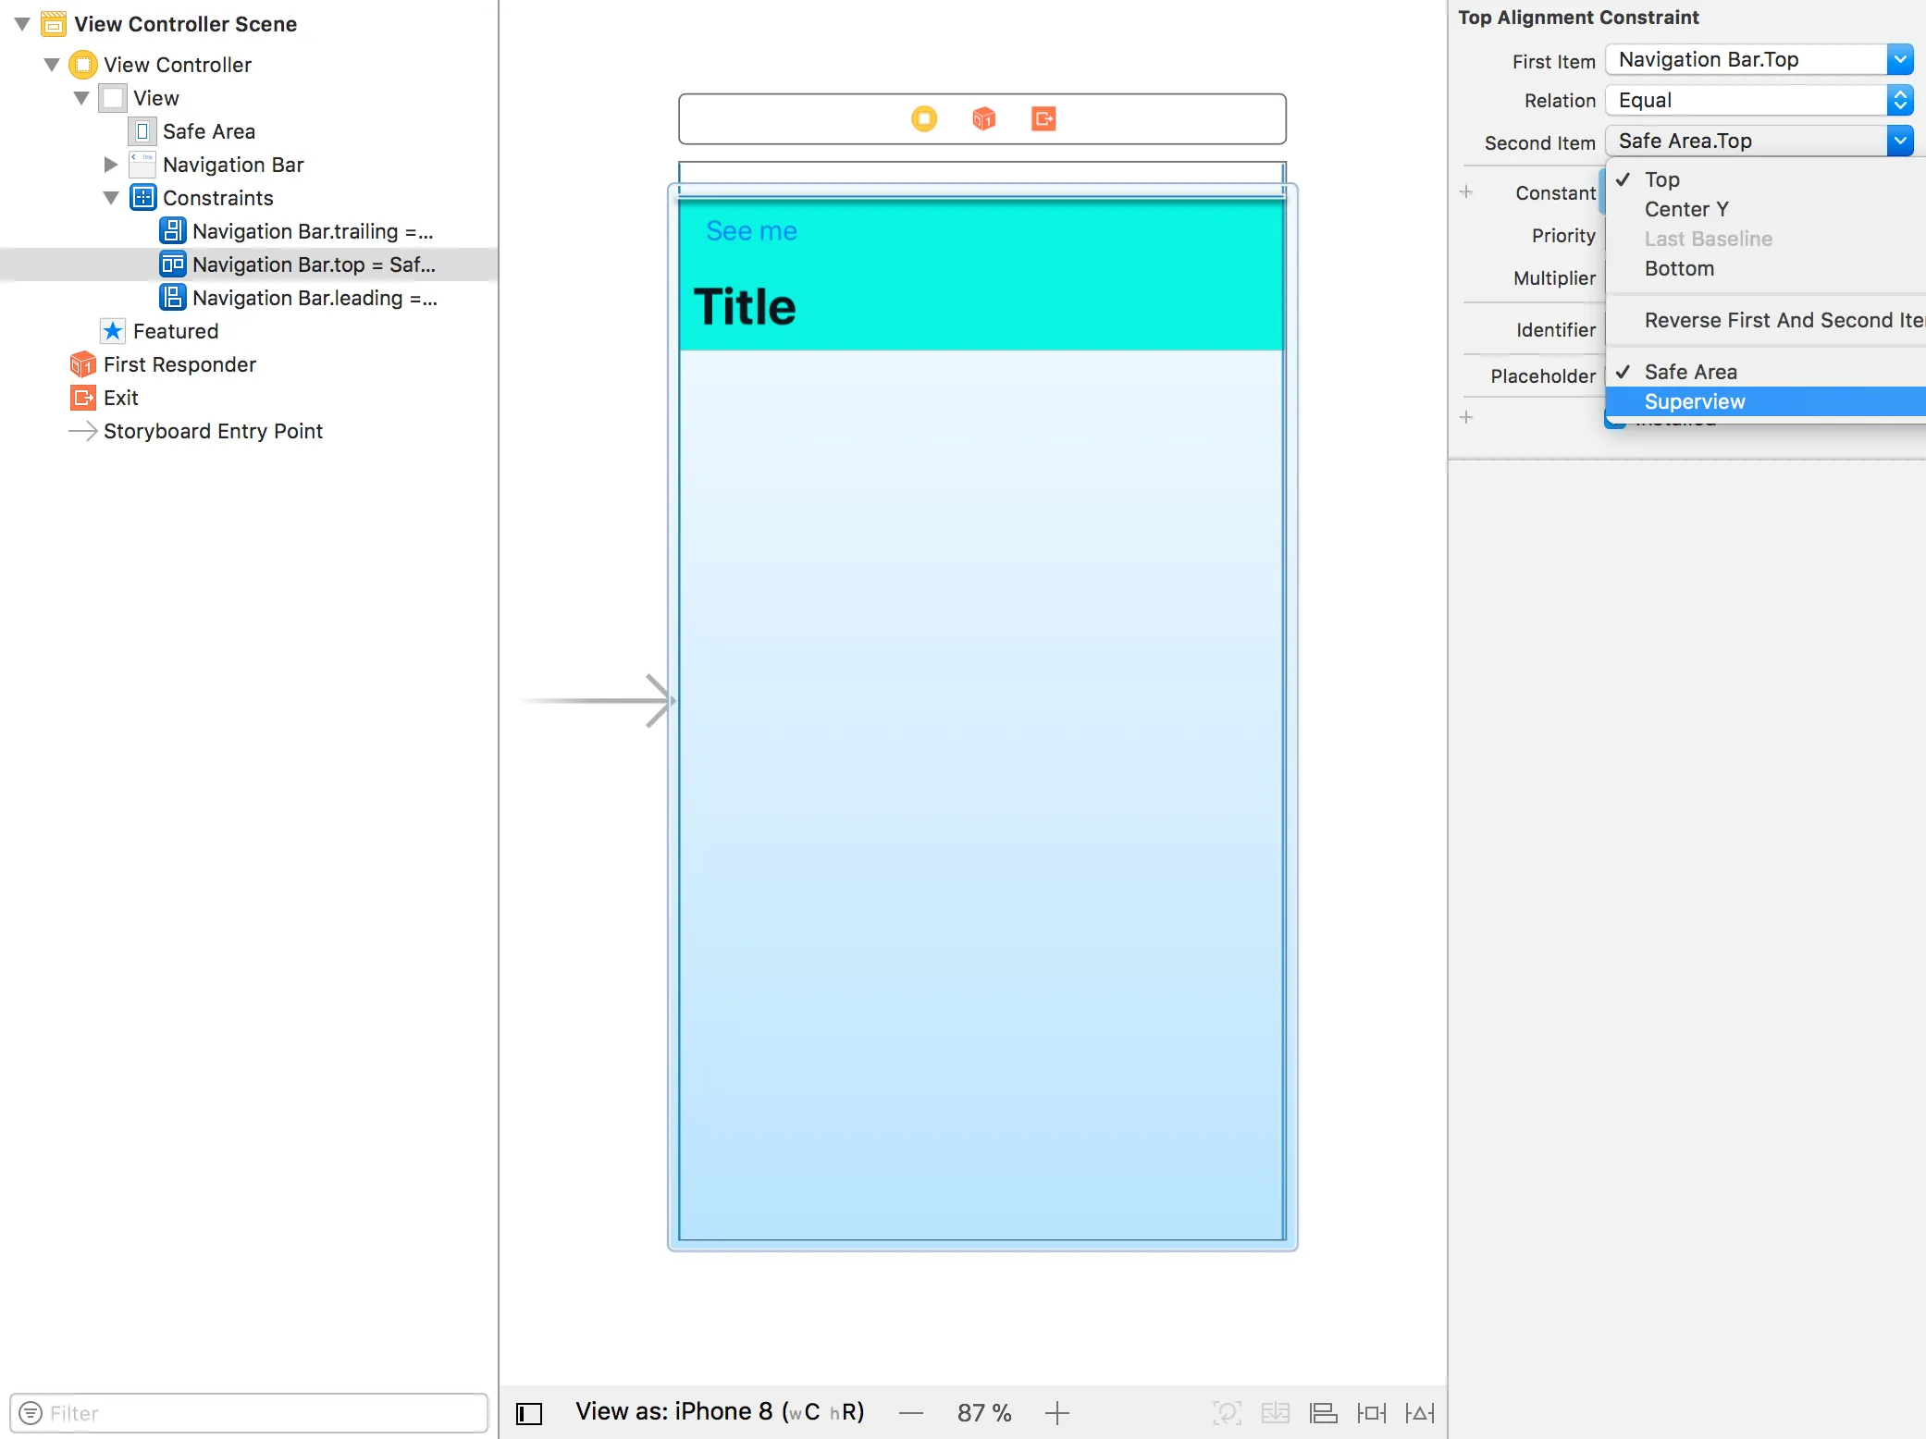Viewport: 1926px width, 1439px height.
Task: Click the Filter field in outline
Action: pos(250,1413)
